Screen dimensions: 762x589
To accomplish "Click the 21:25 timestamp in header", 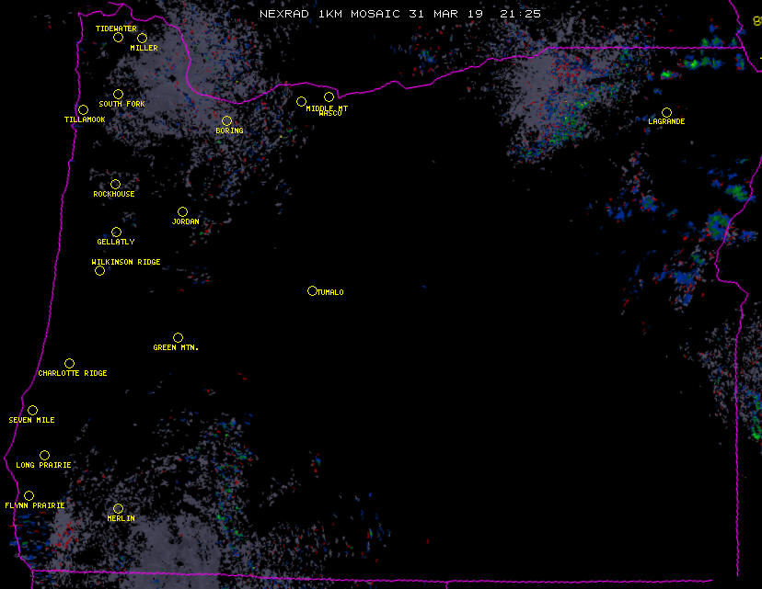I will coord(521,14).
